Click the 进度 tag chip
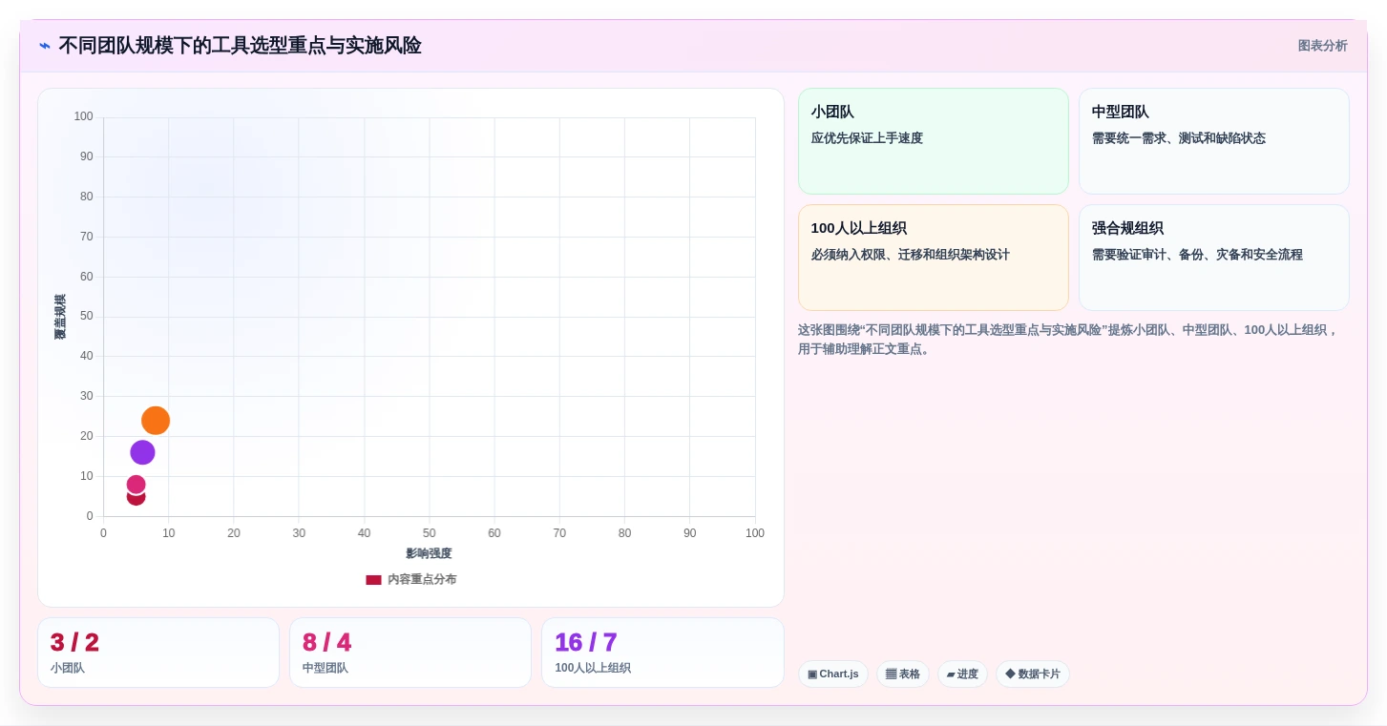Screen dimensions: 1387x726 click(962, 674)
